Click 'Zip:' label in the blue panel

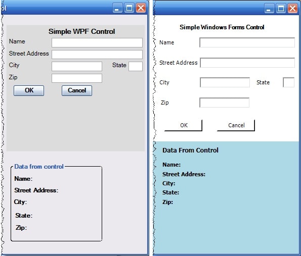167,202
